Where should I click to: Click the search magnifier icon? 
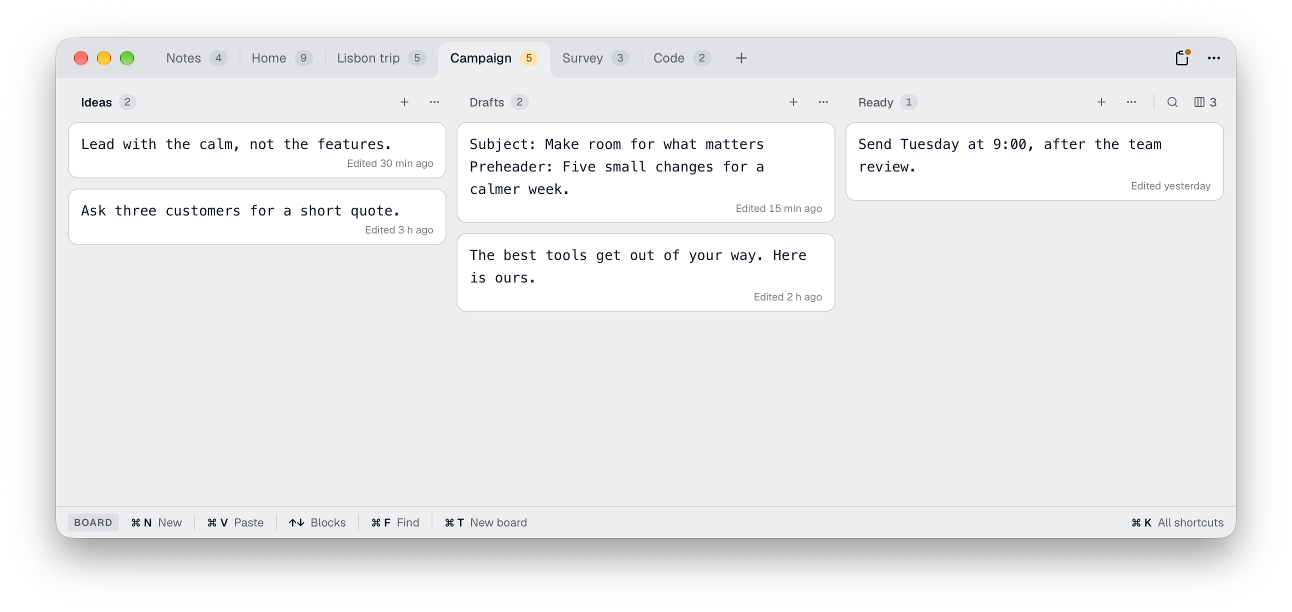1171,102
